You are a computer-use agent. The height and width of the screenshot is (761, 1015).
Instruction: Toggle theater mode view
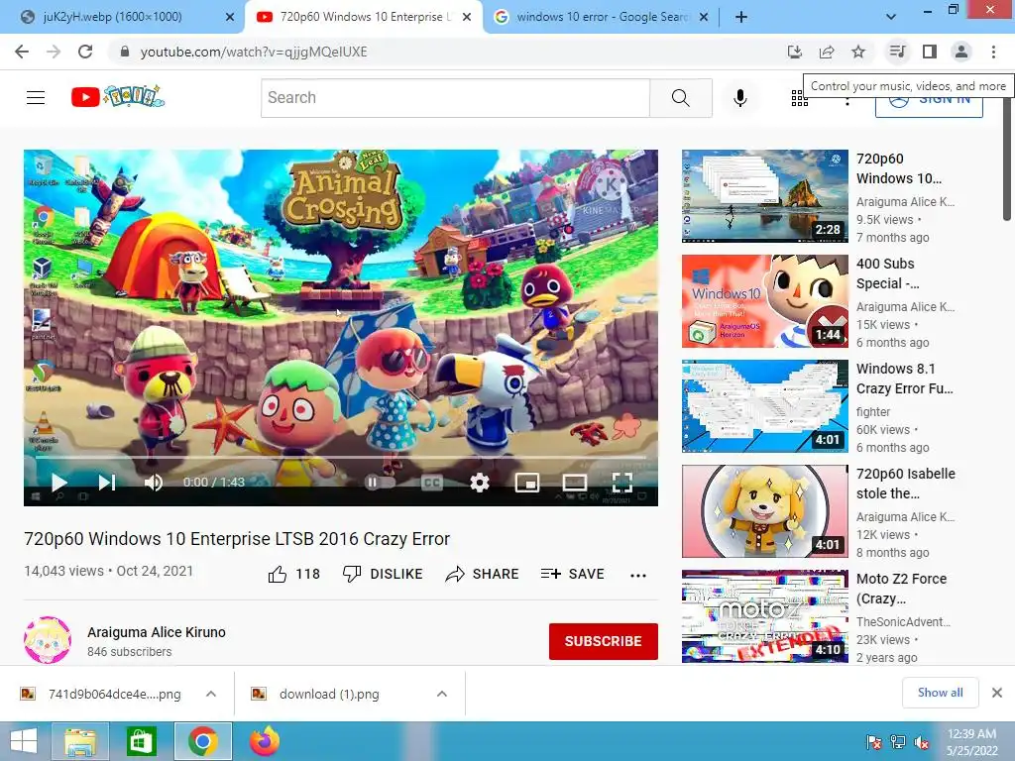point(575,483)
